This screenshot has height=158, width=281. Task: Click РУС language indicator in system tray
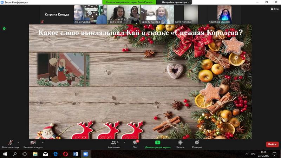point(253,154)
